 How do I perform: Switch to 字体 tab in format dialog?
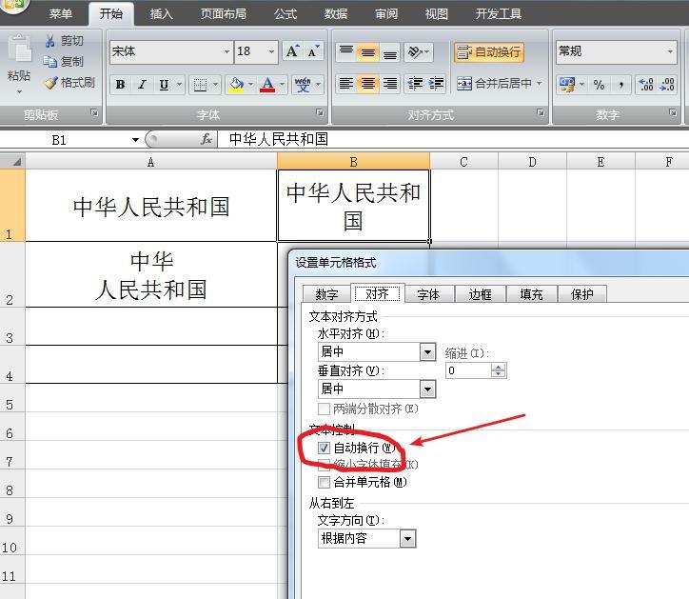click(x=428, y=294)
